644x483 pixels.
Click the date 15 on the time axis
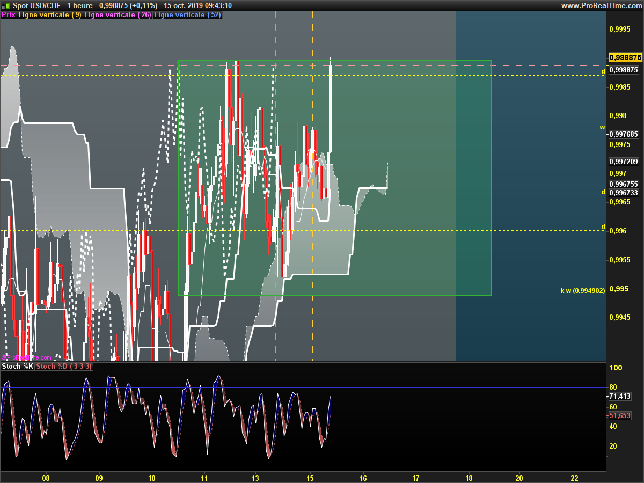click(310, 478)
